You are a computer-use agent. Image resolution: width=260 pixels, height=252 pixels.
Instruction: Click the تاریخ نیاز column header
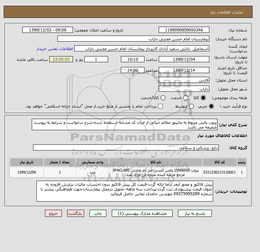[x=27, y=162]
